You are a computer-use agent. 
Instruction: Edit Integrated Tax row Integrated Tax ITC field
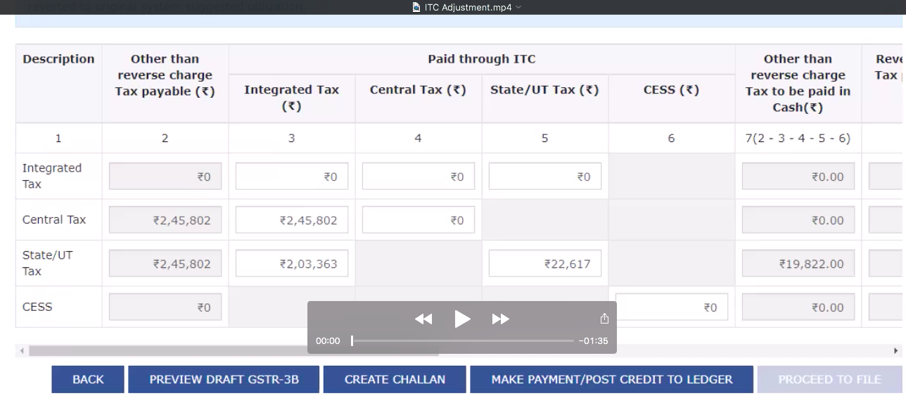tap(292, 177)
